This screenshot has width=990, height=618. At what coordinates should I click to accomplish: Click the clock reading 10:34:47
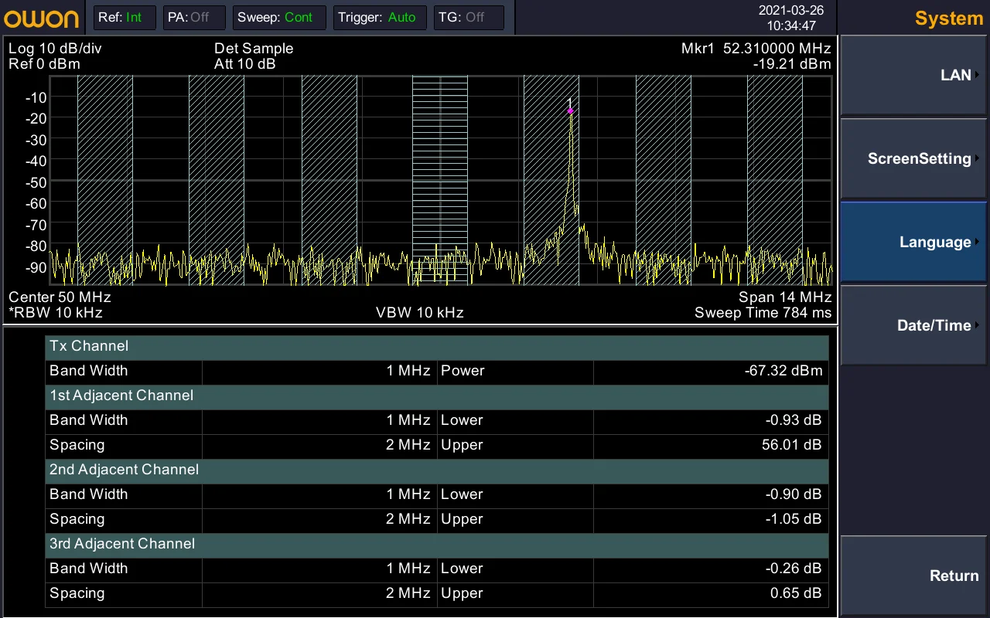pos(791,25)
